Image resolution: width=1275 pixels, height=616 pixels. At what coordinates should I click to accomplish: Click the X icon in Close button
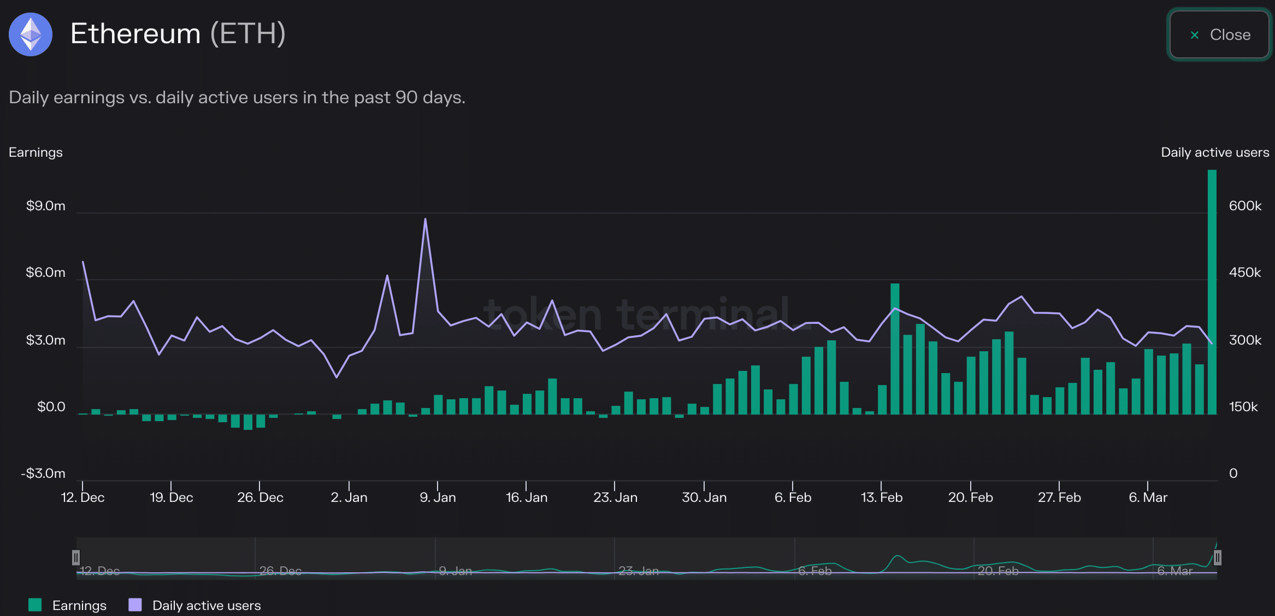point(1195,35)
